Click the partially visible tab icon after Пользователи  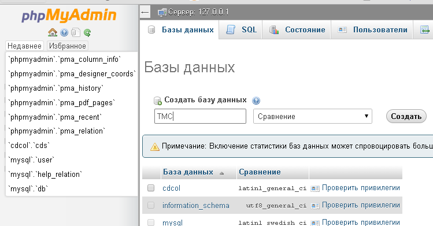pos(425,29)
